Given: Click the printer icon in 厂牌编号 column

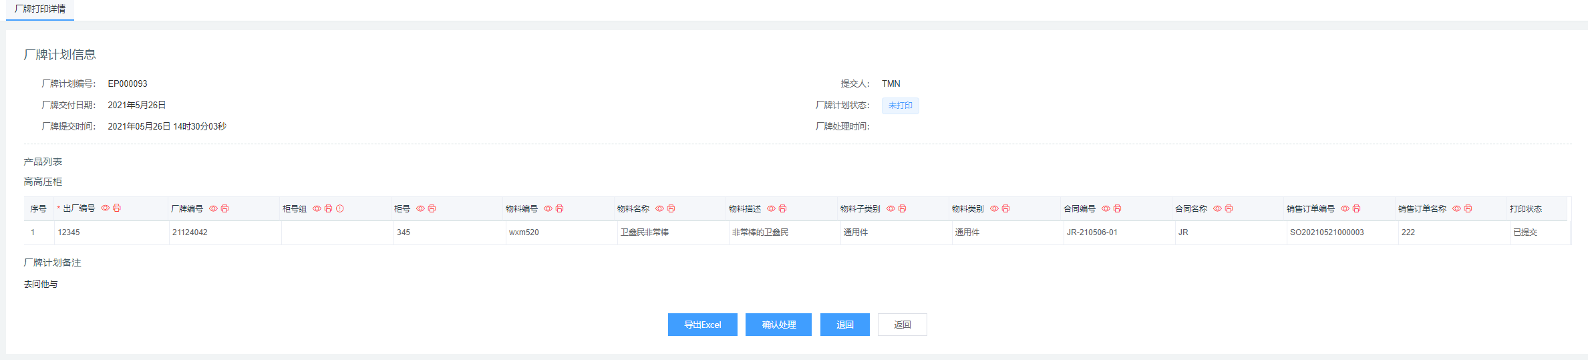Looking at the screenshot, I should pos(225,209).
